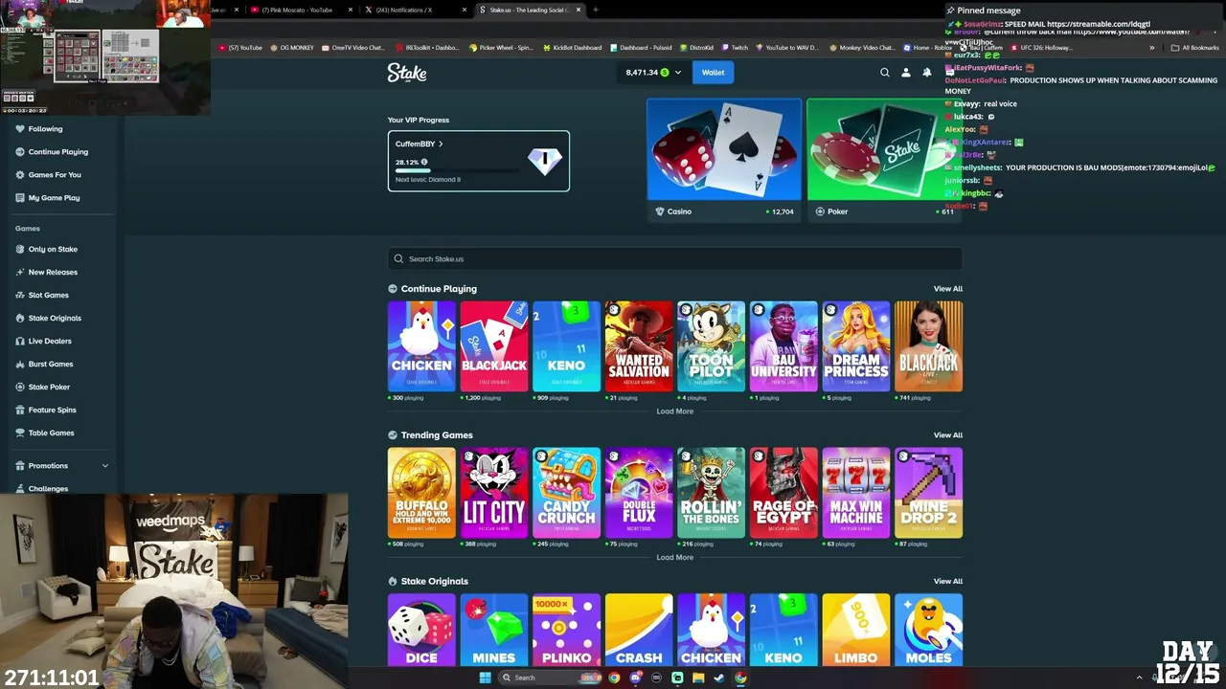
Task: Click the Search Stake.us field
Action: [675, 258]
